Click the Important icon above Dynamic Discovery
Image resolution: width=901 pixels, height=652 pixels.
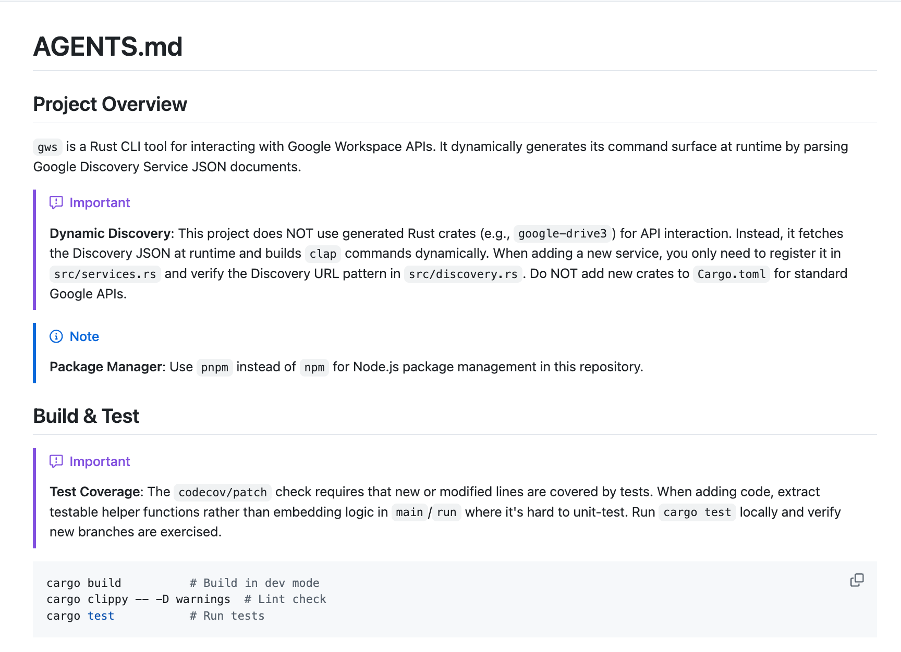pyautogui.click(x=56, y=203)
